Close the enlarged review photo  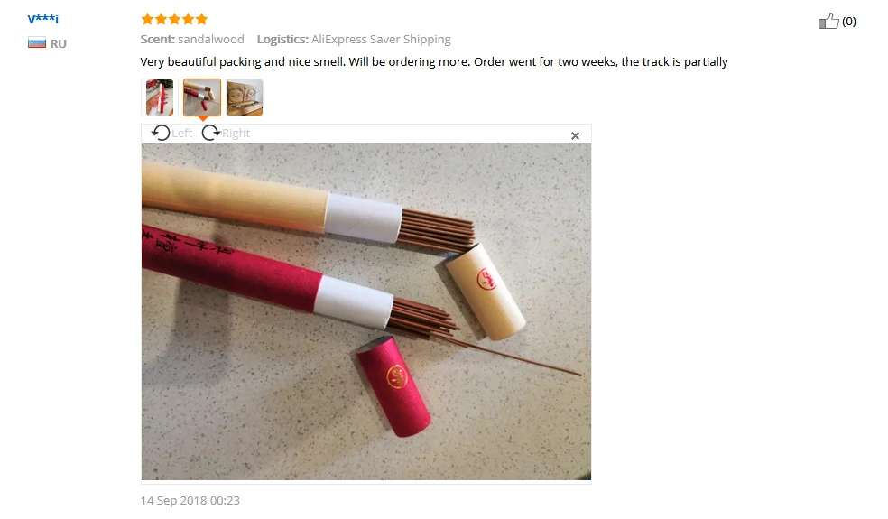[575, 135]
